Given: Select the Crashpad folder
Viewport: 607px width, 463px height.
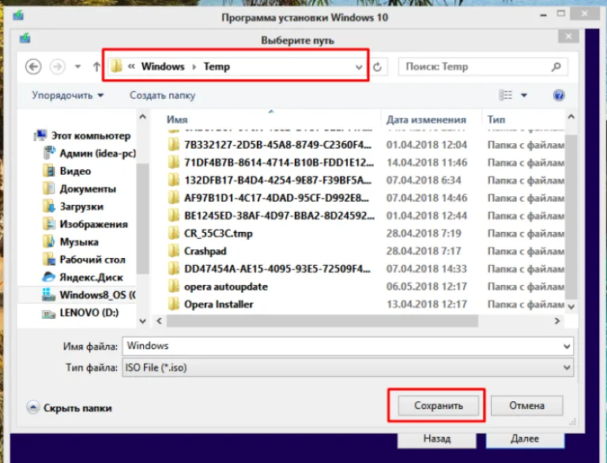Looking at the screenshot, I should (x=205, y=251).
